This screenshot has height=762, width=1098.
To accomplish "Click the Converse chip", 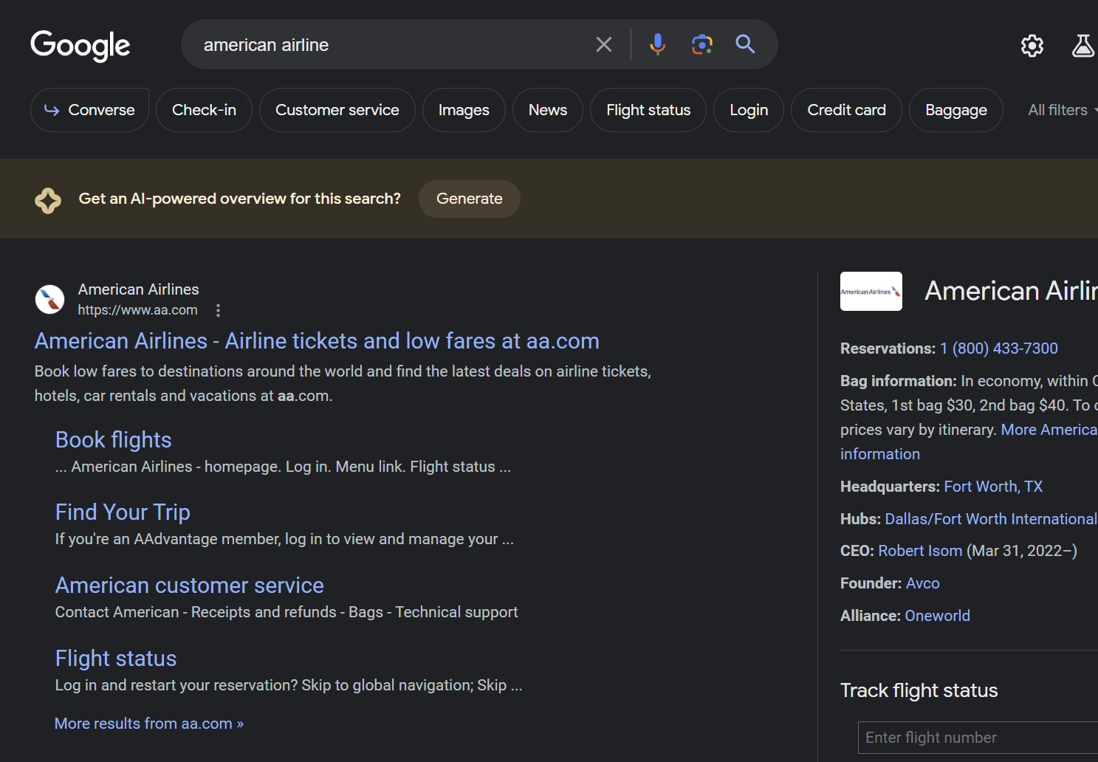I will point(89,110).
